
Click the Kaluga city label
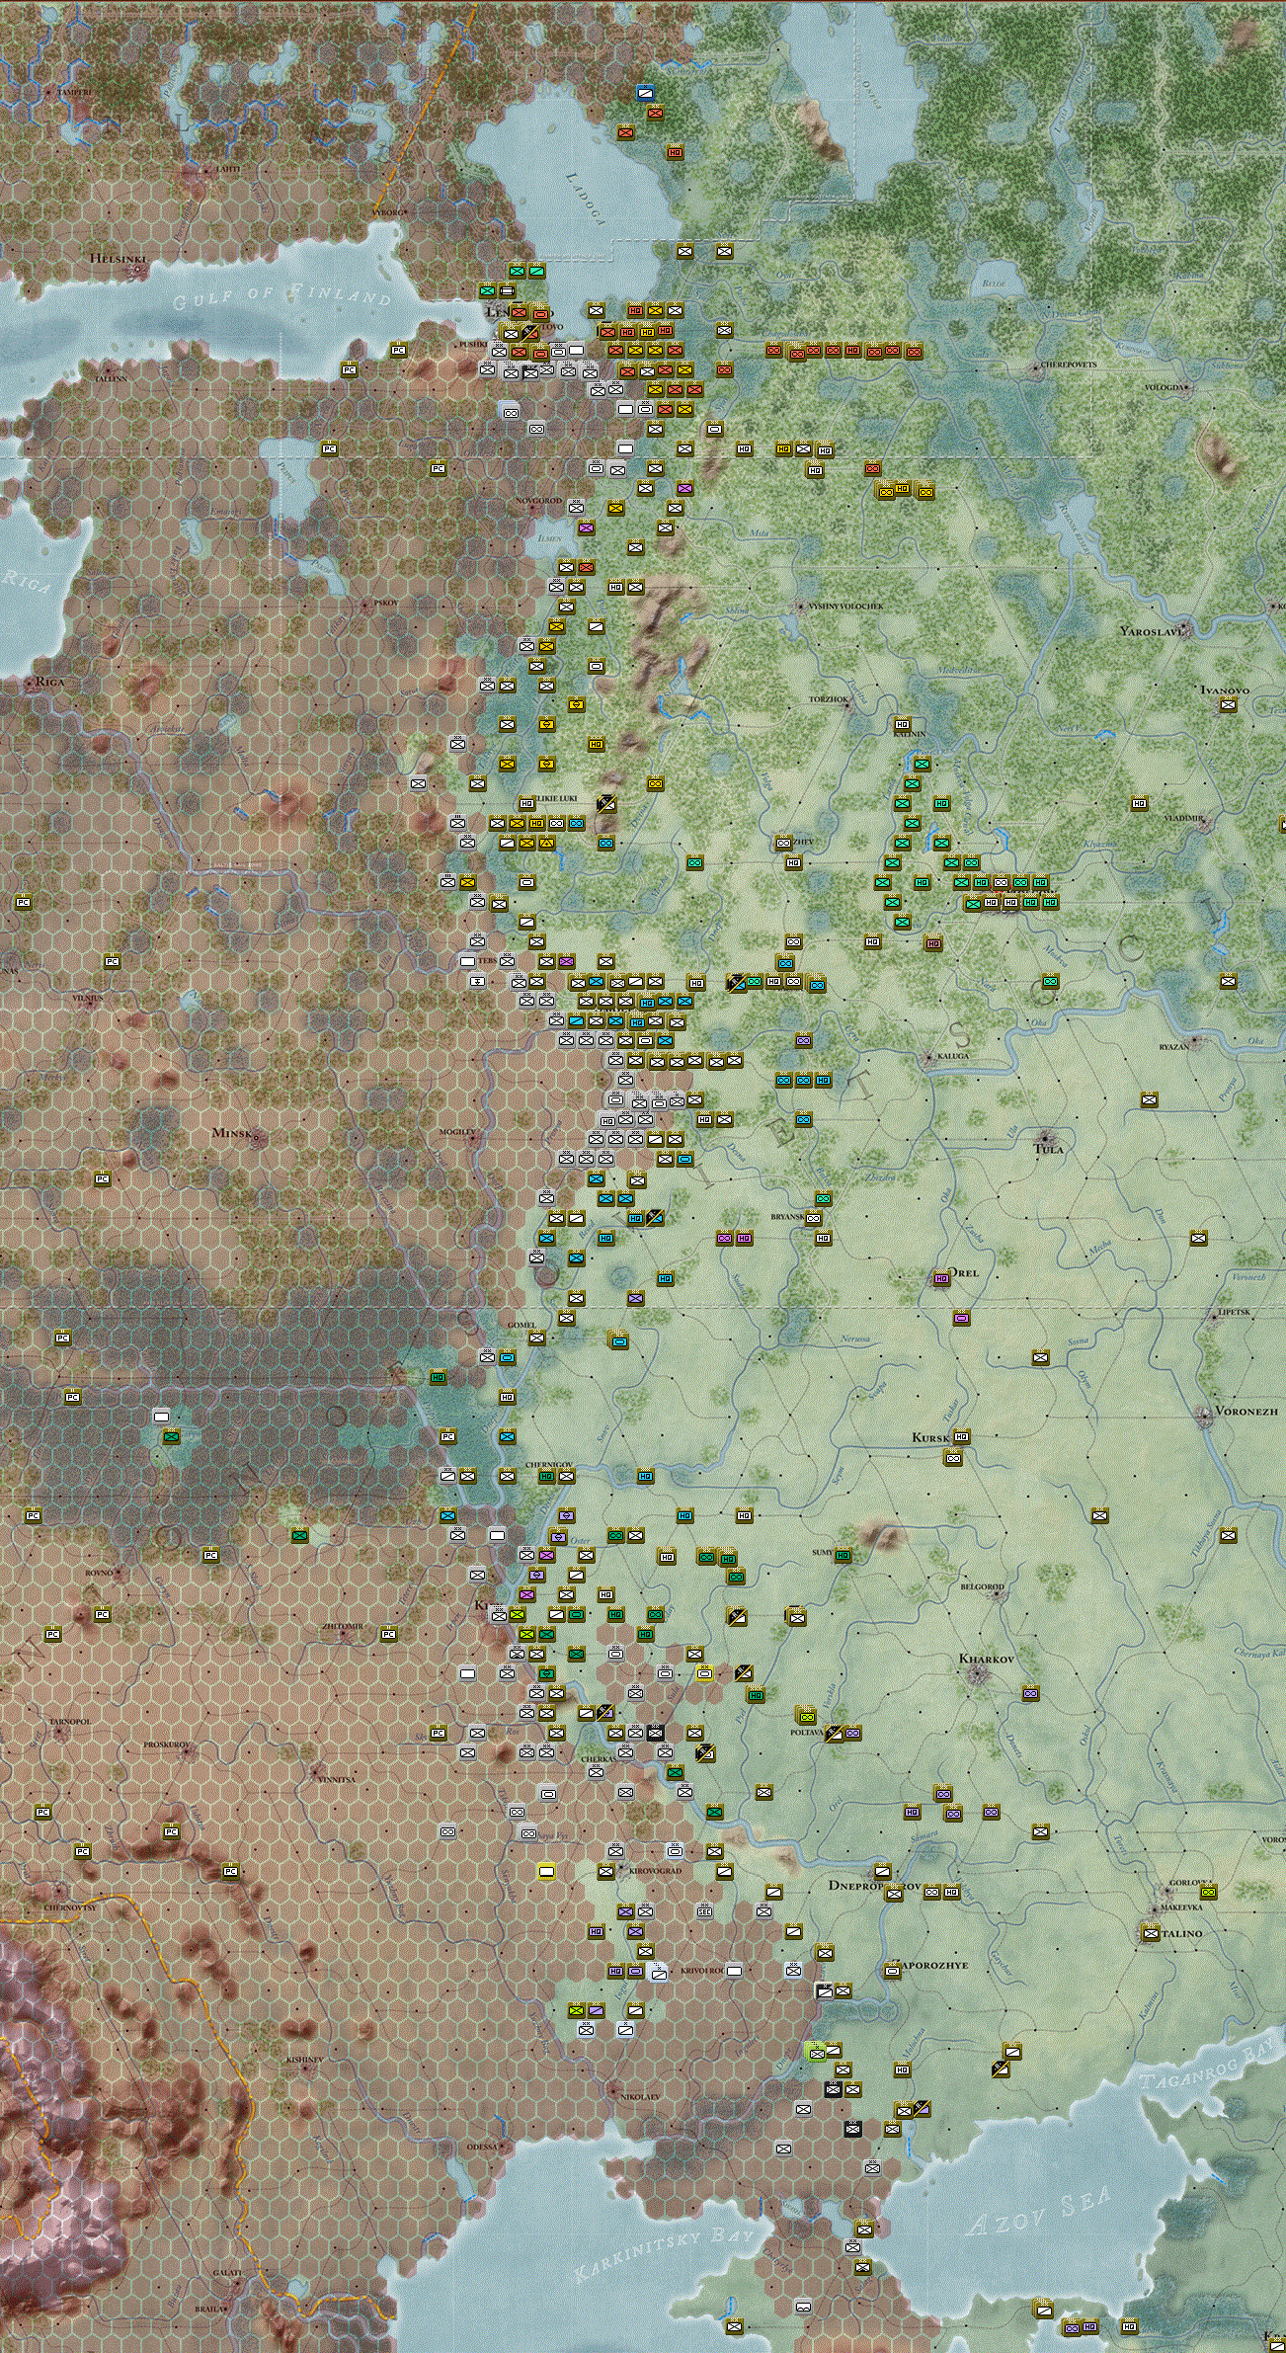point(953,1056)
